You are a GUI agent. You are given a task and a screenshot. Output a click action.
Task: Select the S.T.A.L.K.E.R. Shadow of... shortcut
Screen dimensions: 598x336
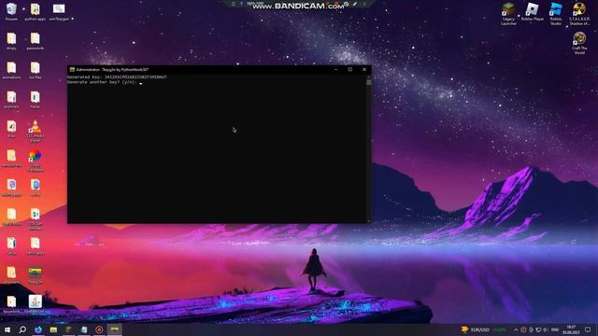[x=579, y=14]
